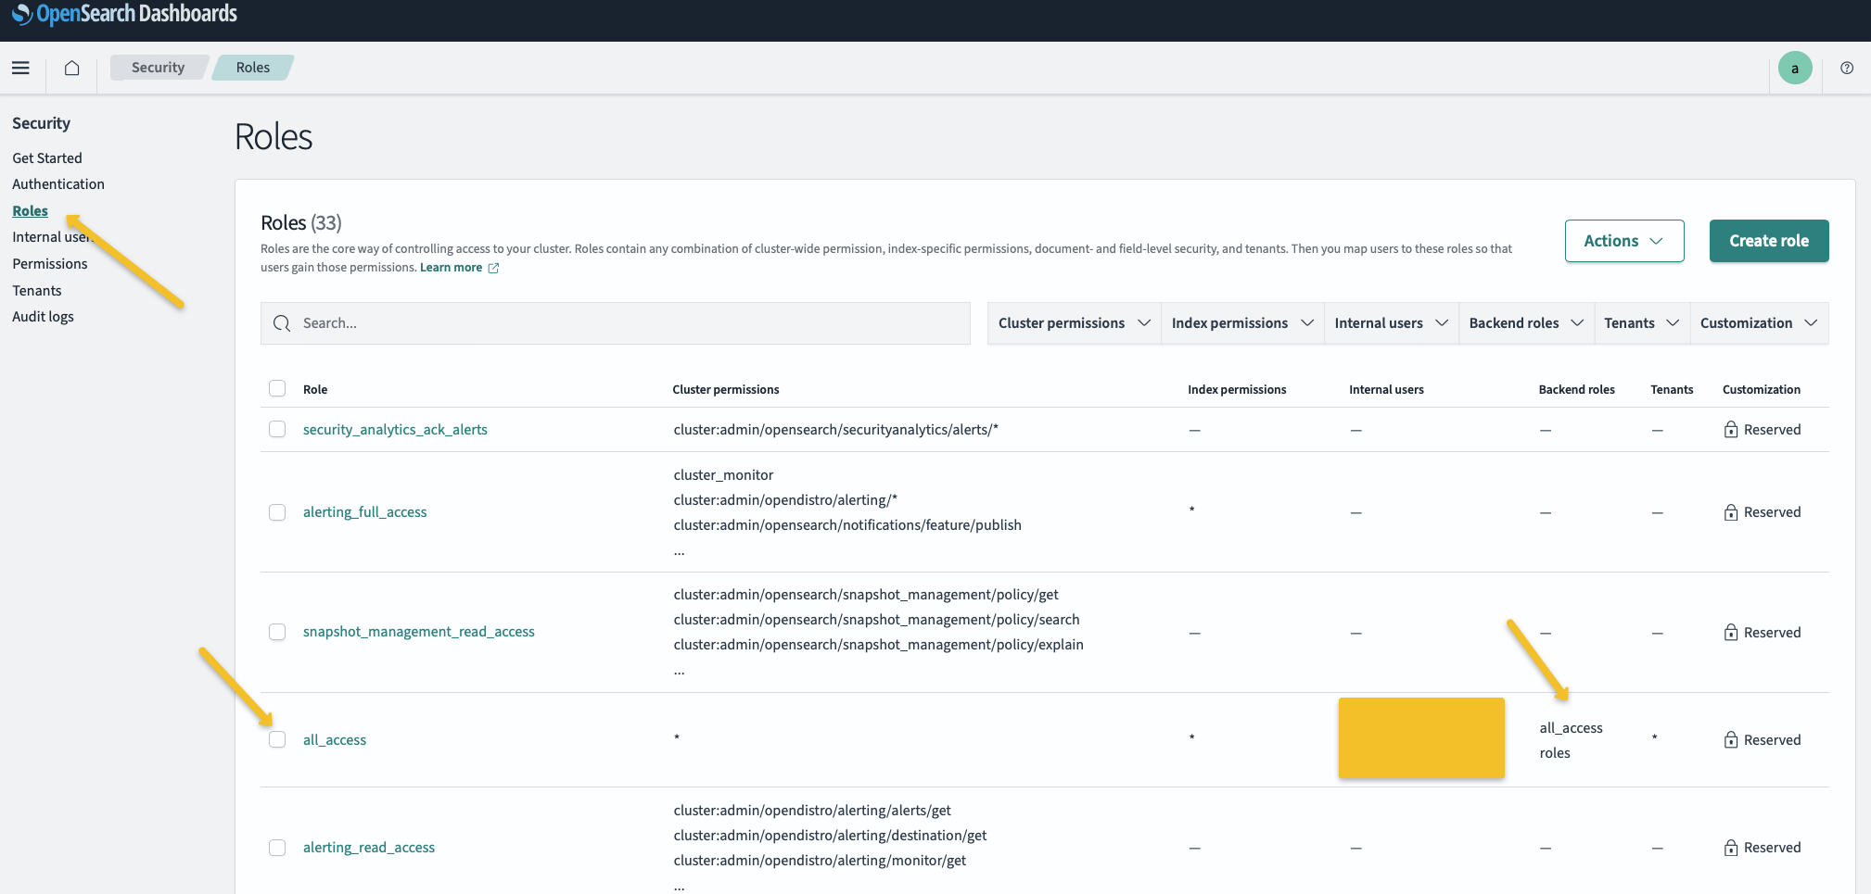Open the Tenants filter dropdown

point(1641,323)
